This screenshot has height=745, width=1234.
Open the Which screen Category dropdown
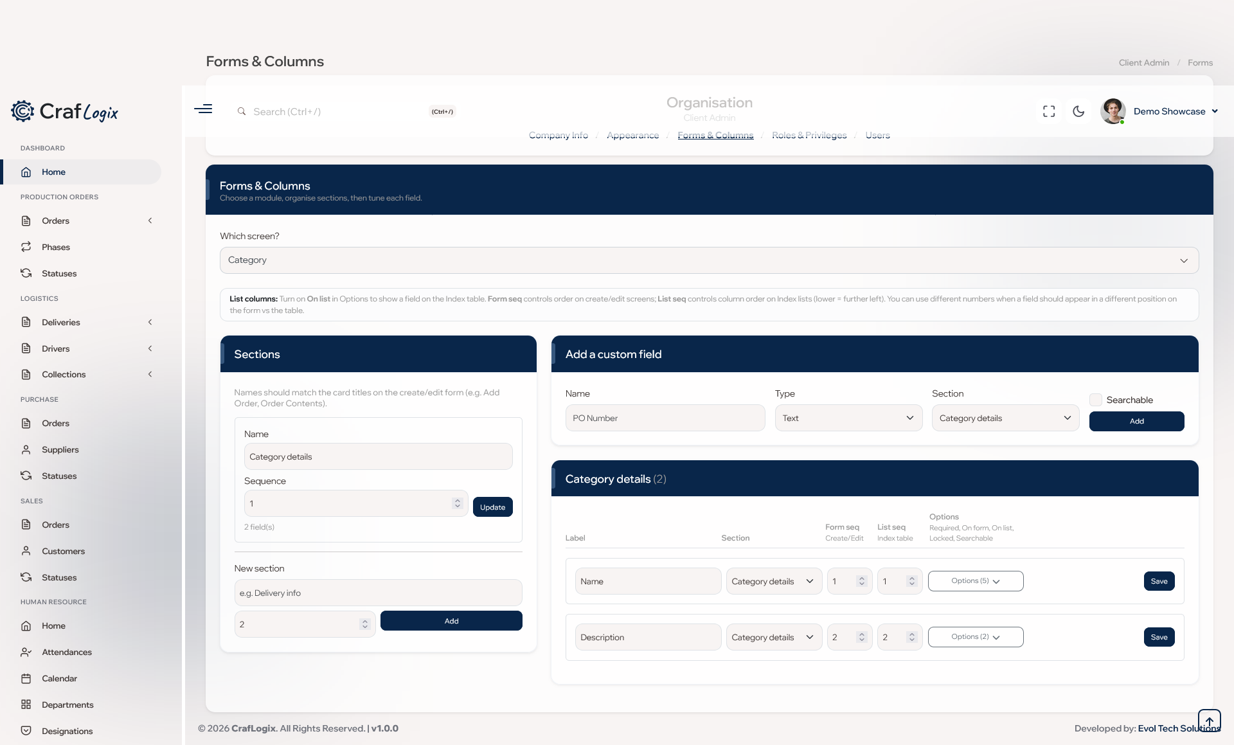(x=709, y=260)
